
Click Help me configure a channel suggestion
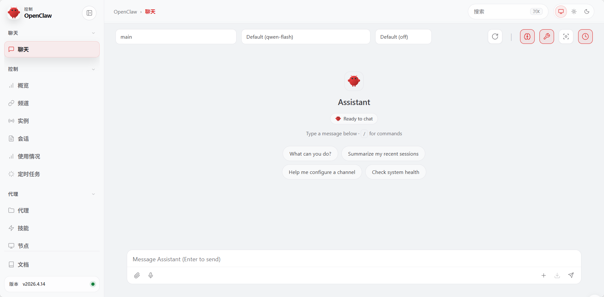pos(322,172)
